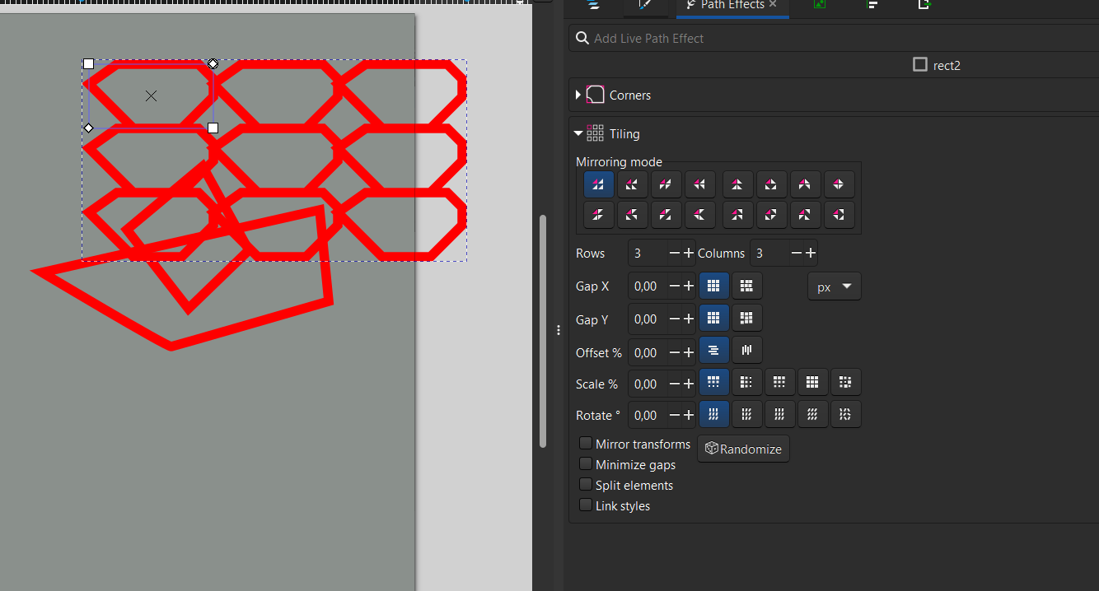The image size is (1099, 591).
Task: Check the Link styles checkbox
Action: coord(586,505)
